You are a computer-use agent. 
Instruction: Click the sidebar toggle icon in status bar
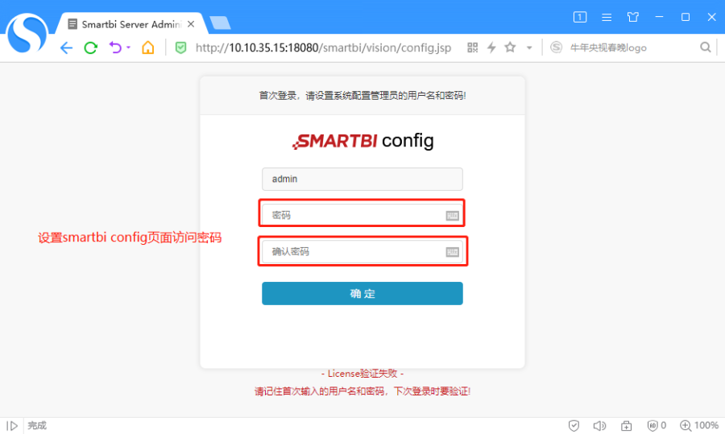click(x=12, y=426)
